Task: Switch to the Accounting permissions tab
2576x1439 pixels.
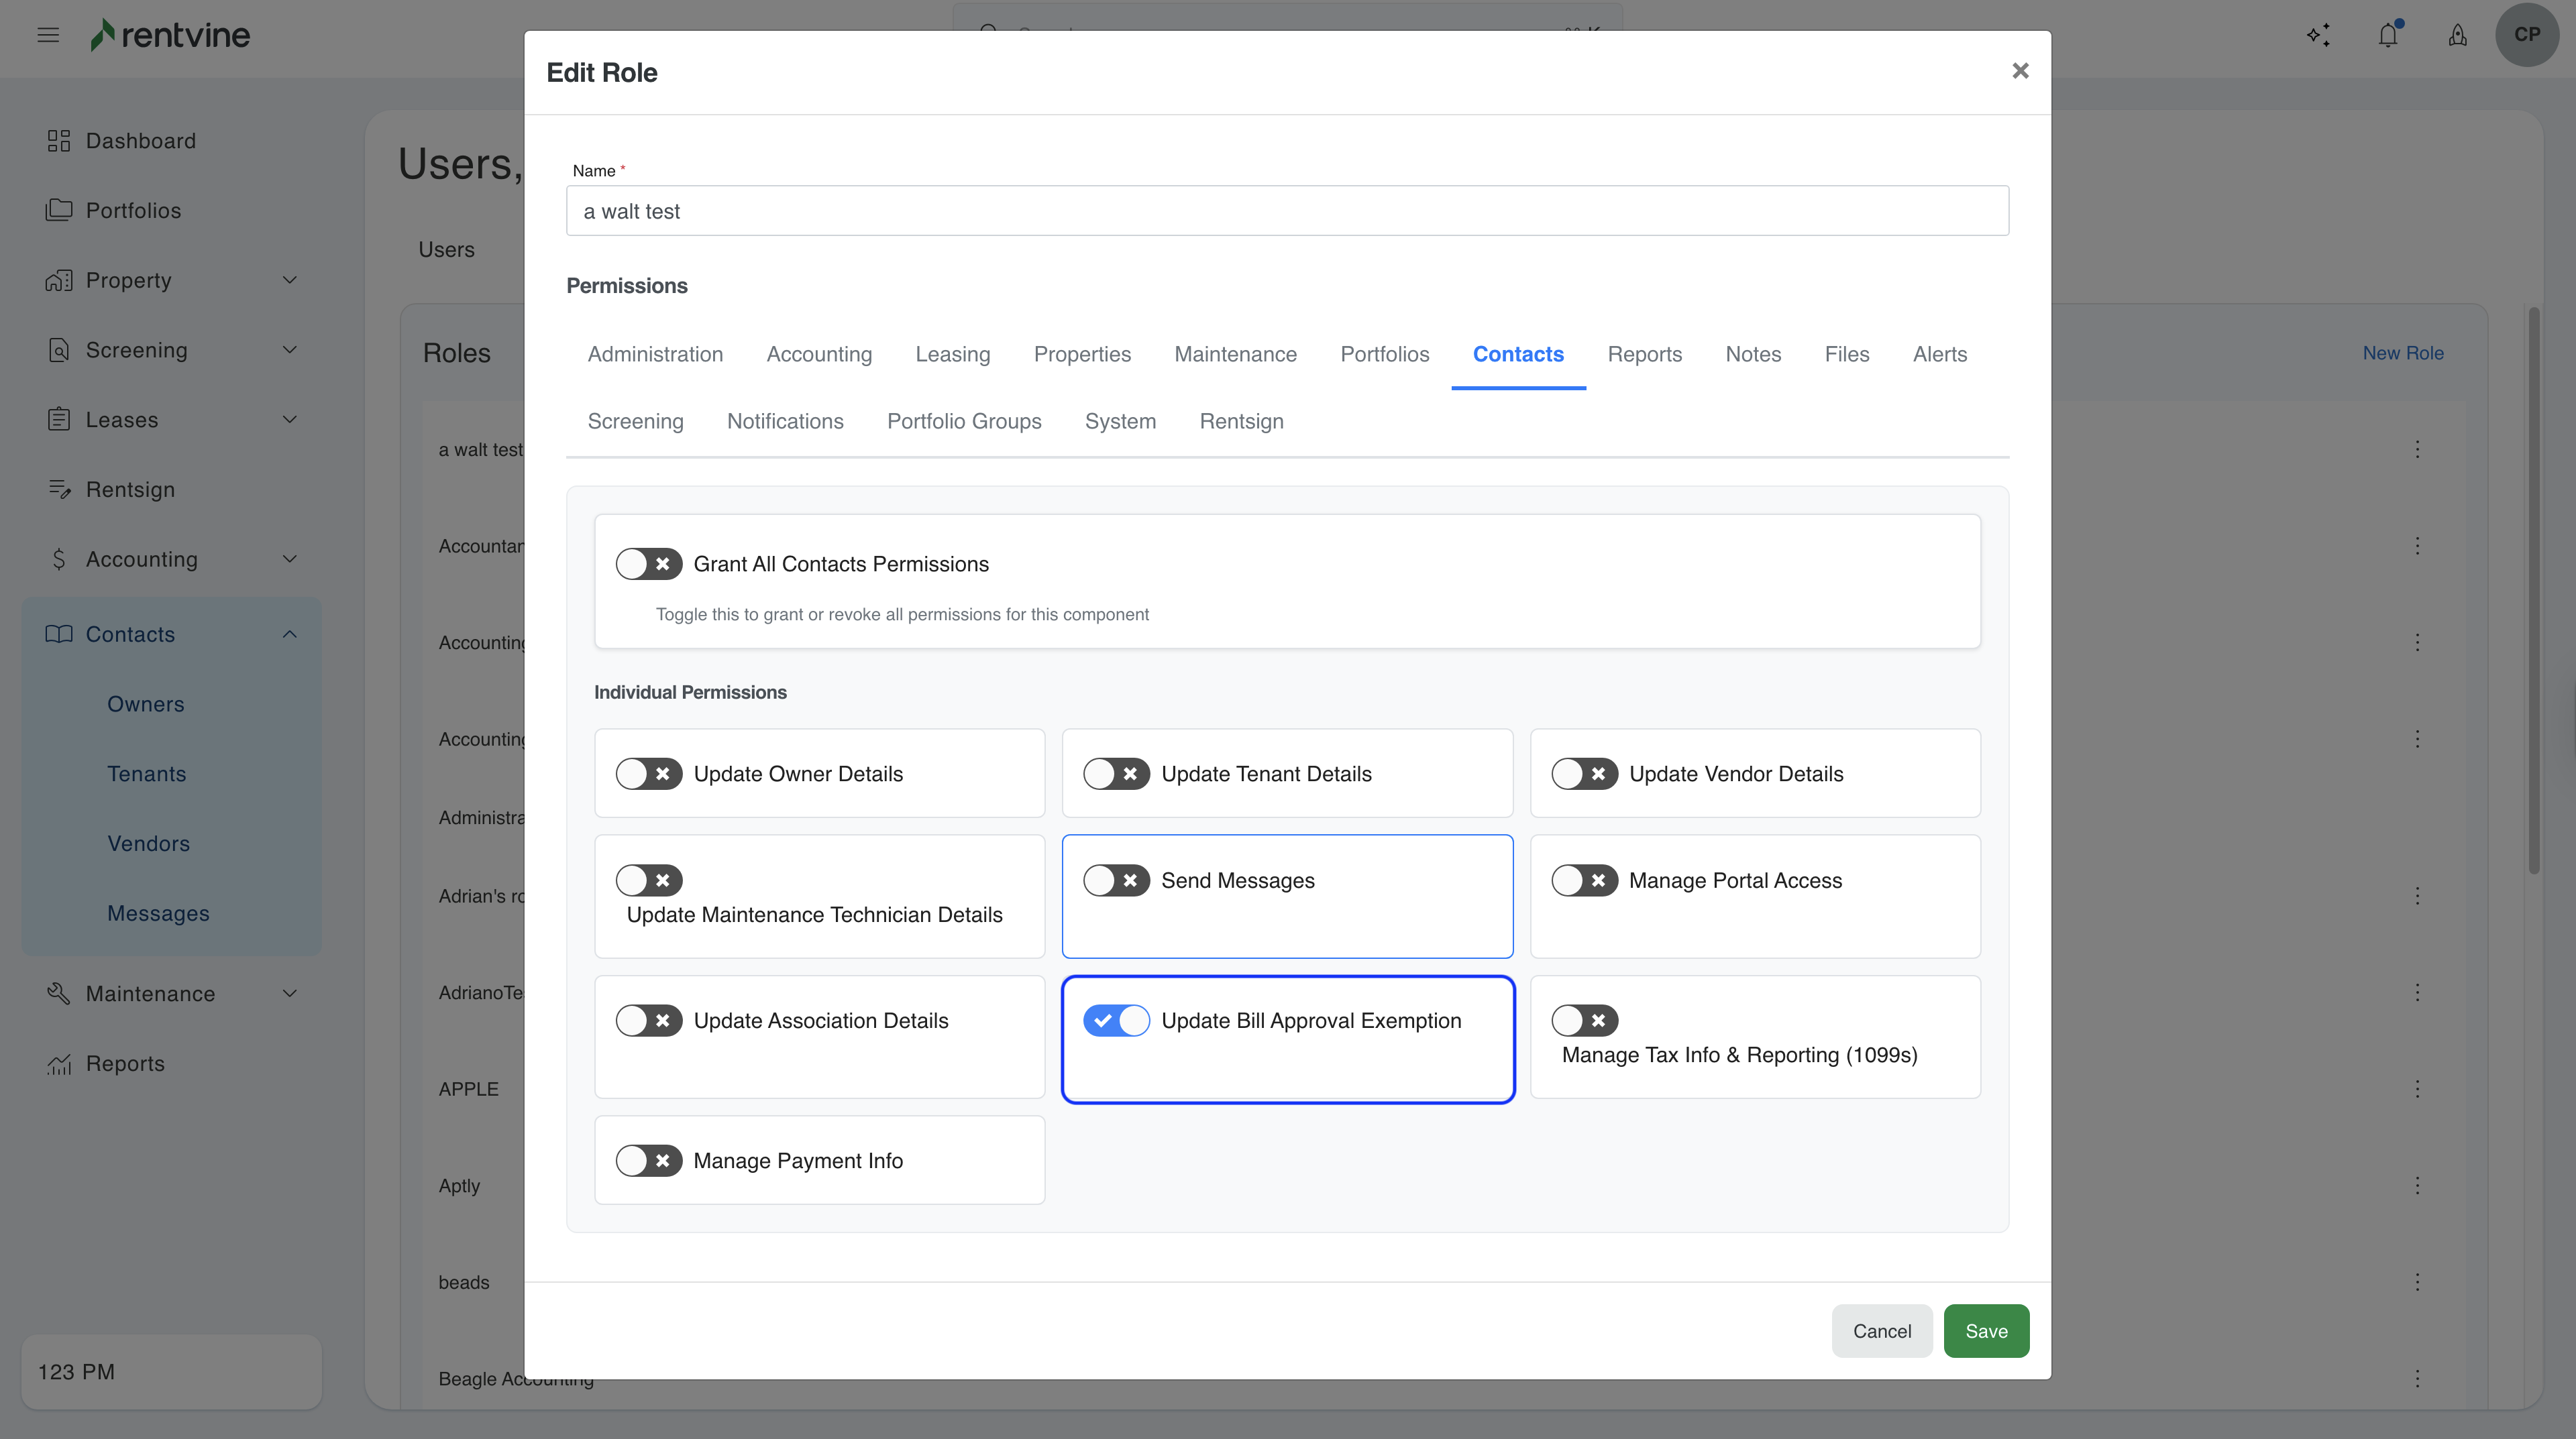Action: (818, 354)
